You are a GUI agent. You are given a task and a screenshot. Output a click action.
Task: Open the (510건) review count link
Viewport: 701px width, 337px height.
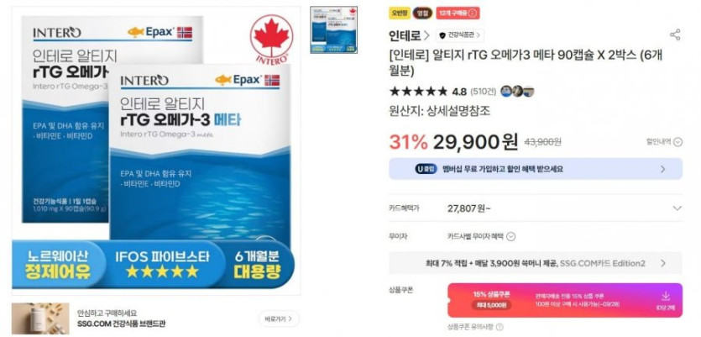pos(484,92)
